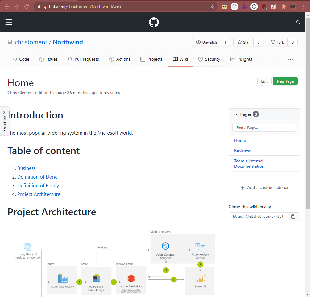Open the GitHub hamburger navigation menu

8,22
